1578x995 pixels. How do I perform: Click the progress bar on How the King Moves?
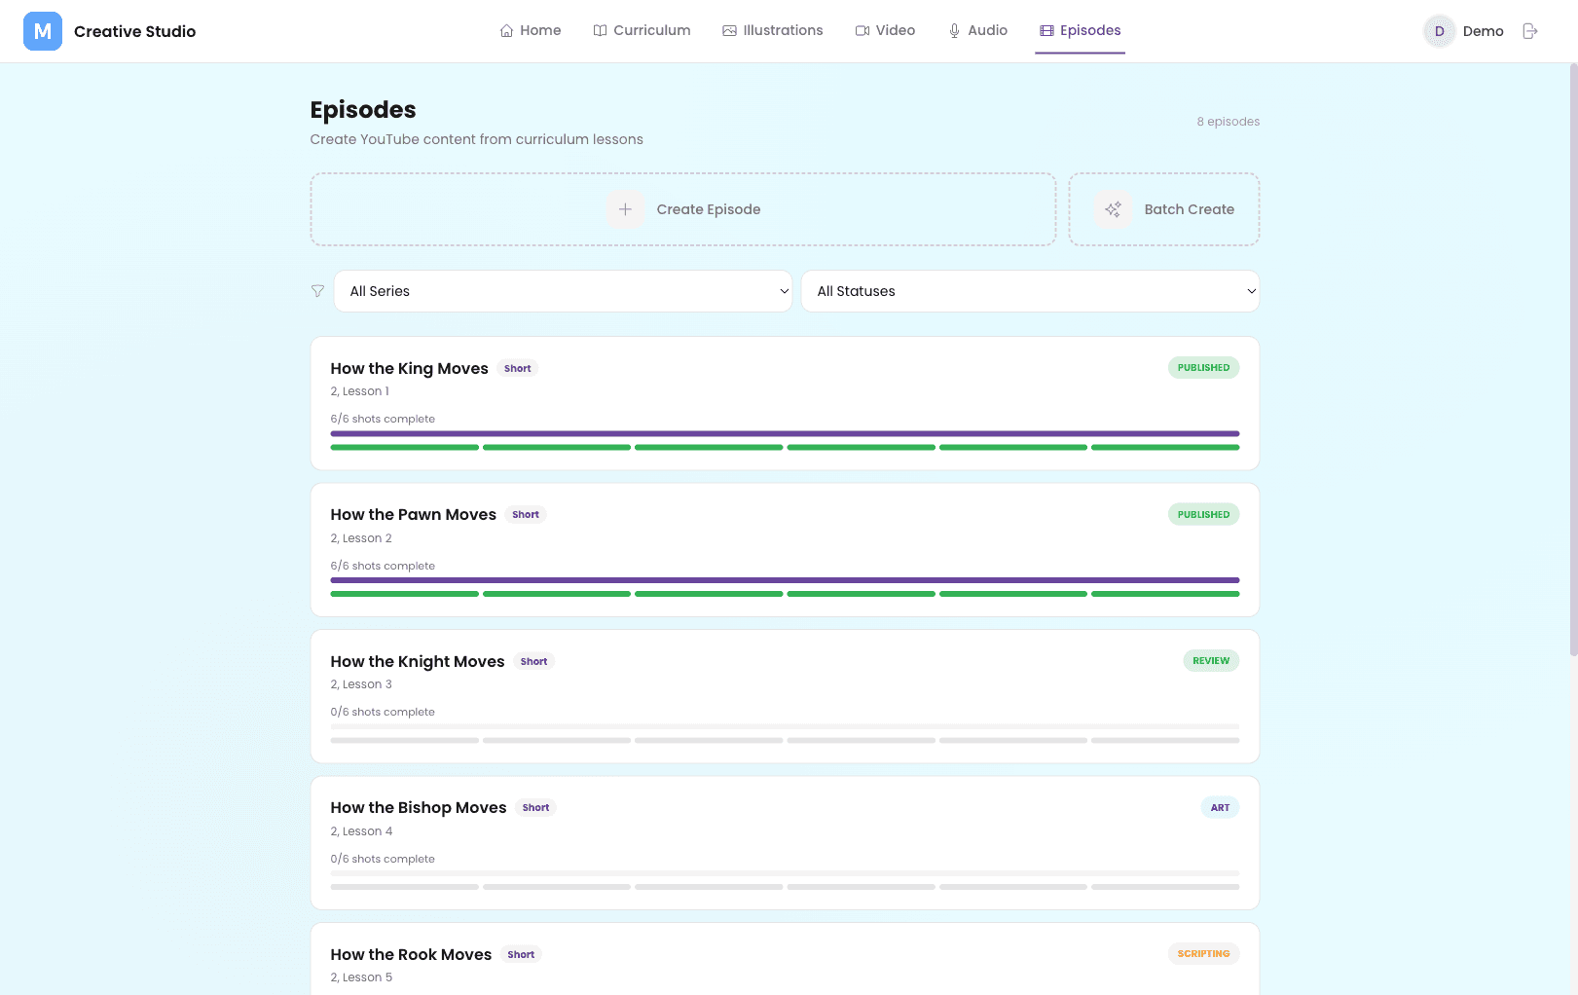pos(784,432)
